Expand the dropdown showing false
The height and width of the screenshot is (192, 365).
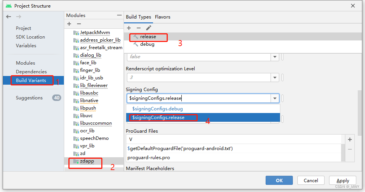tap(275, 57)
